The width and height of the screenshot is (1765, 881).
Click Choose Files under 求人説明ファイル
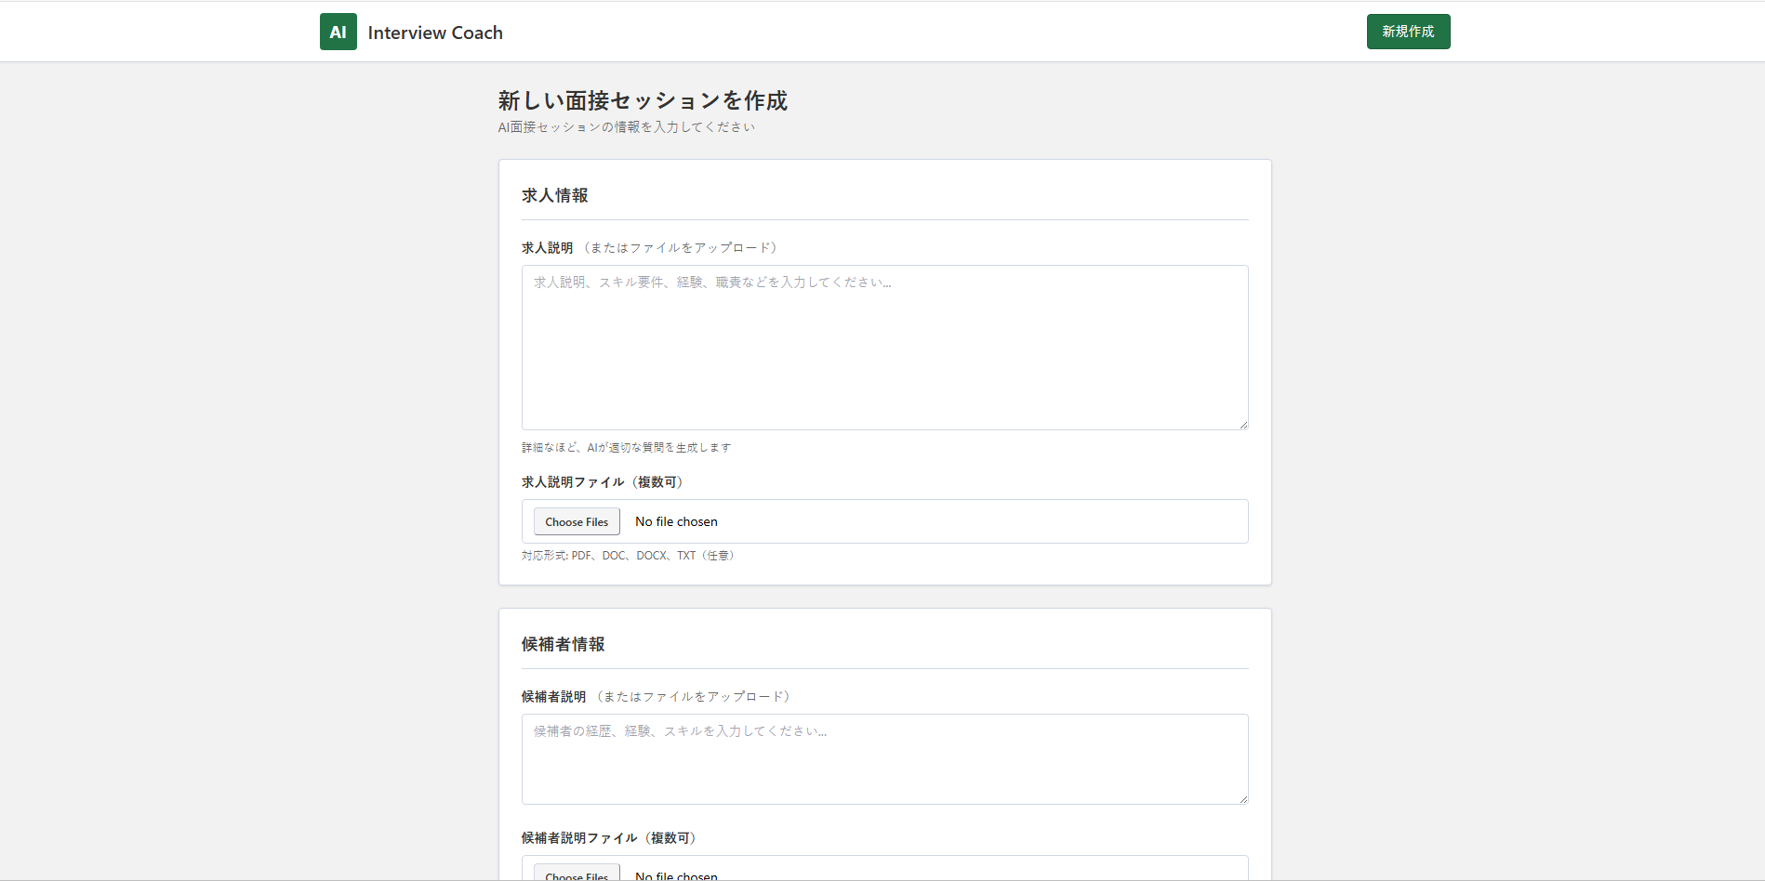click(576, 521)
